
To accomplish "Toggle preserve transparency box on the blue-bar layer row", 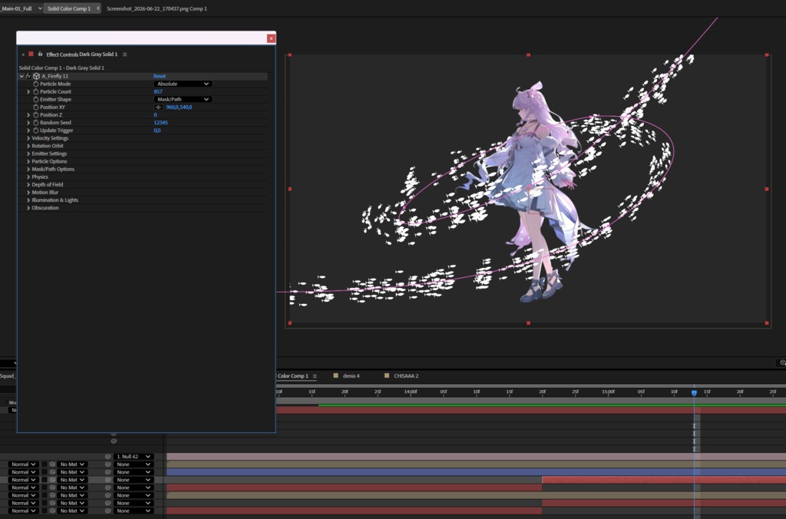I will 44,472.
